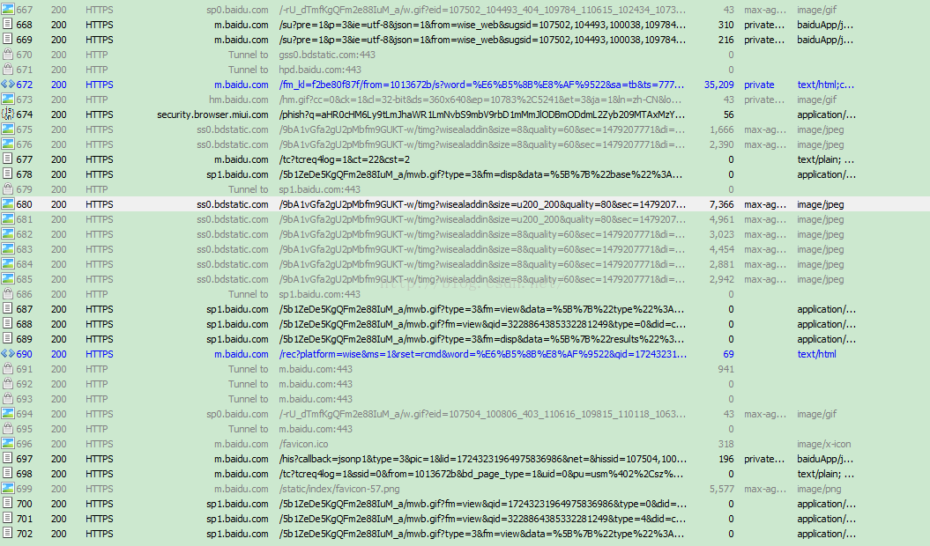Image resolution: width=930 pixels, height=546 pixels.
Task: Click the document icon of session 702
Action: [x=8, y=533]
